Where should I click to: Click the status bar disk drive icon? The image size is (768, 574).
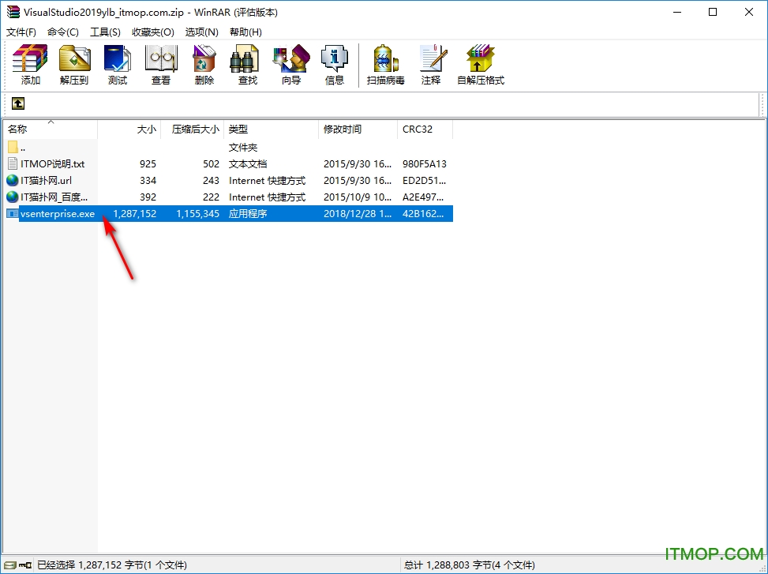[x=11, y=565]
